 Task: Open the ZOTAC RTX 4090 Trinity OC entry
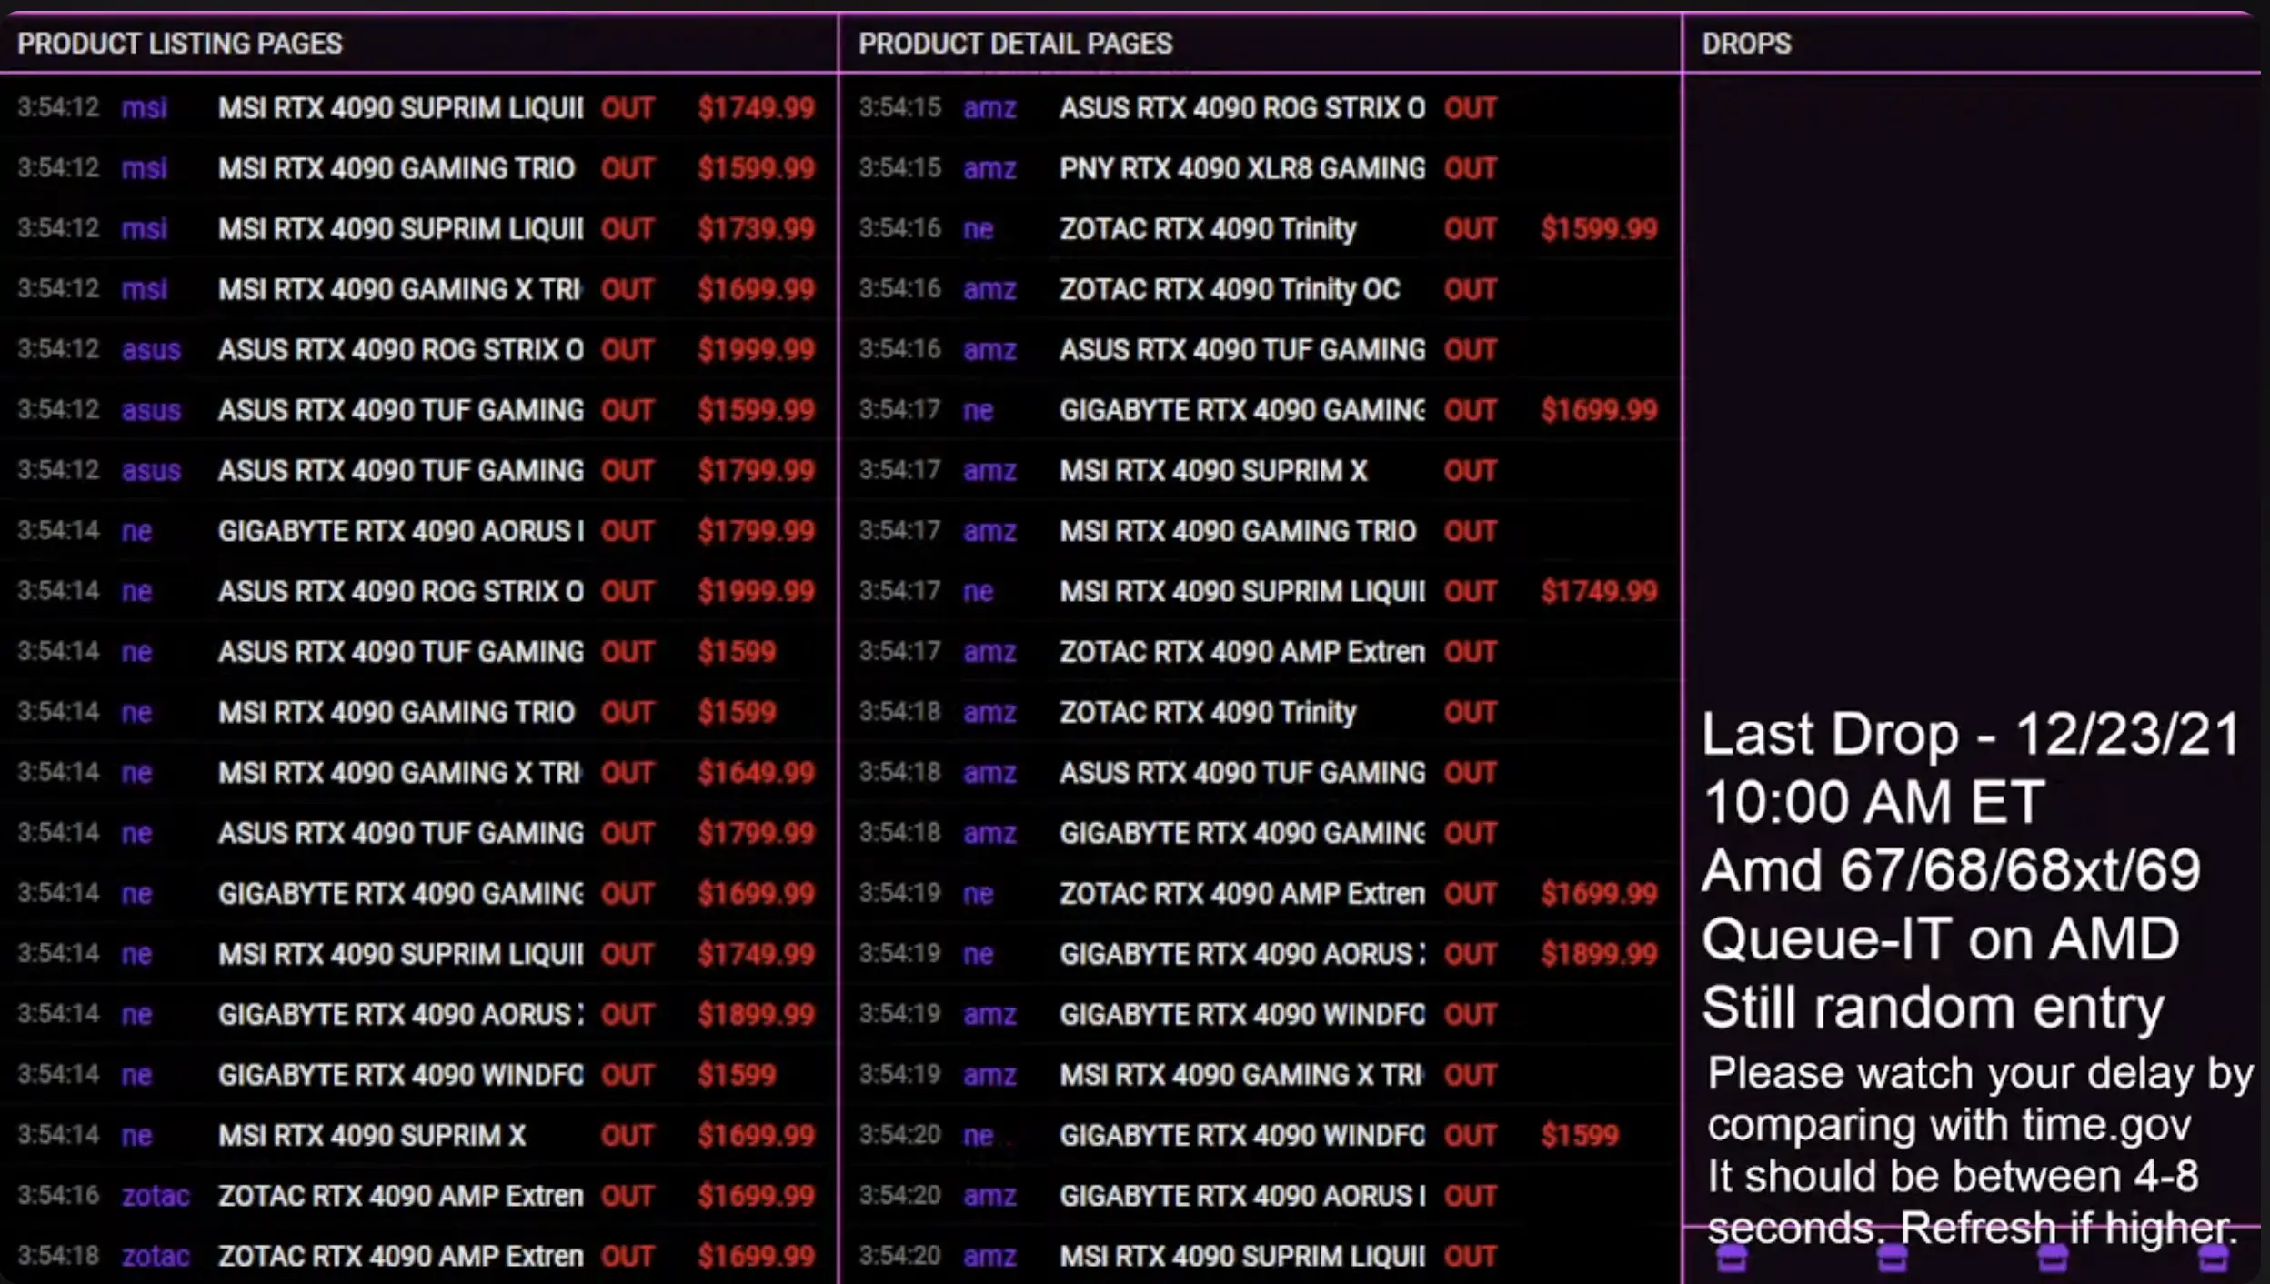[1229, 289]
